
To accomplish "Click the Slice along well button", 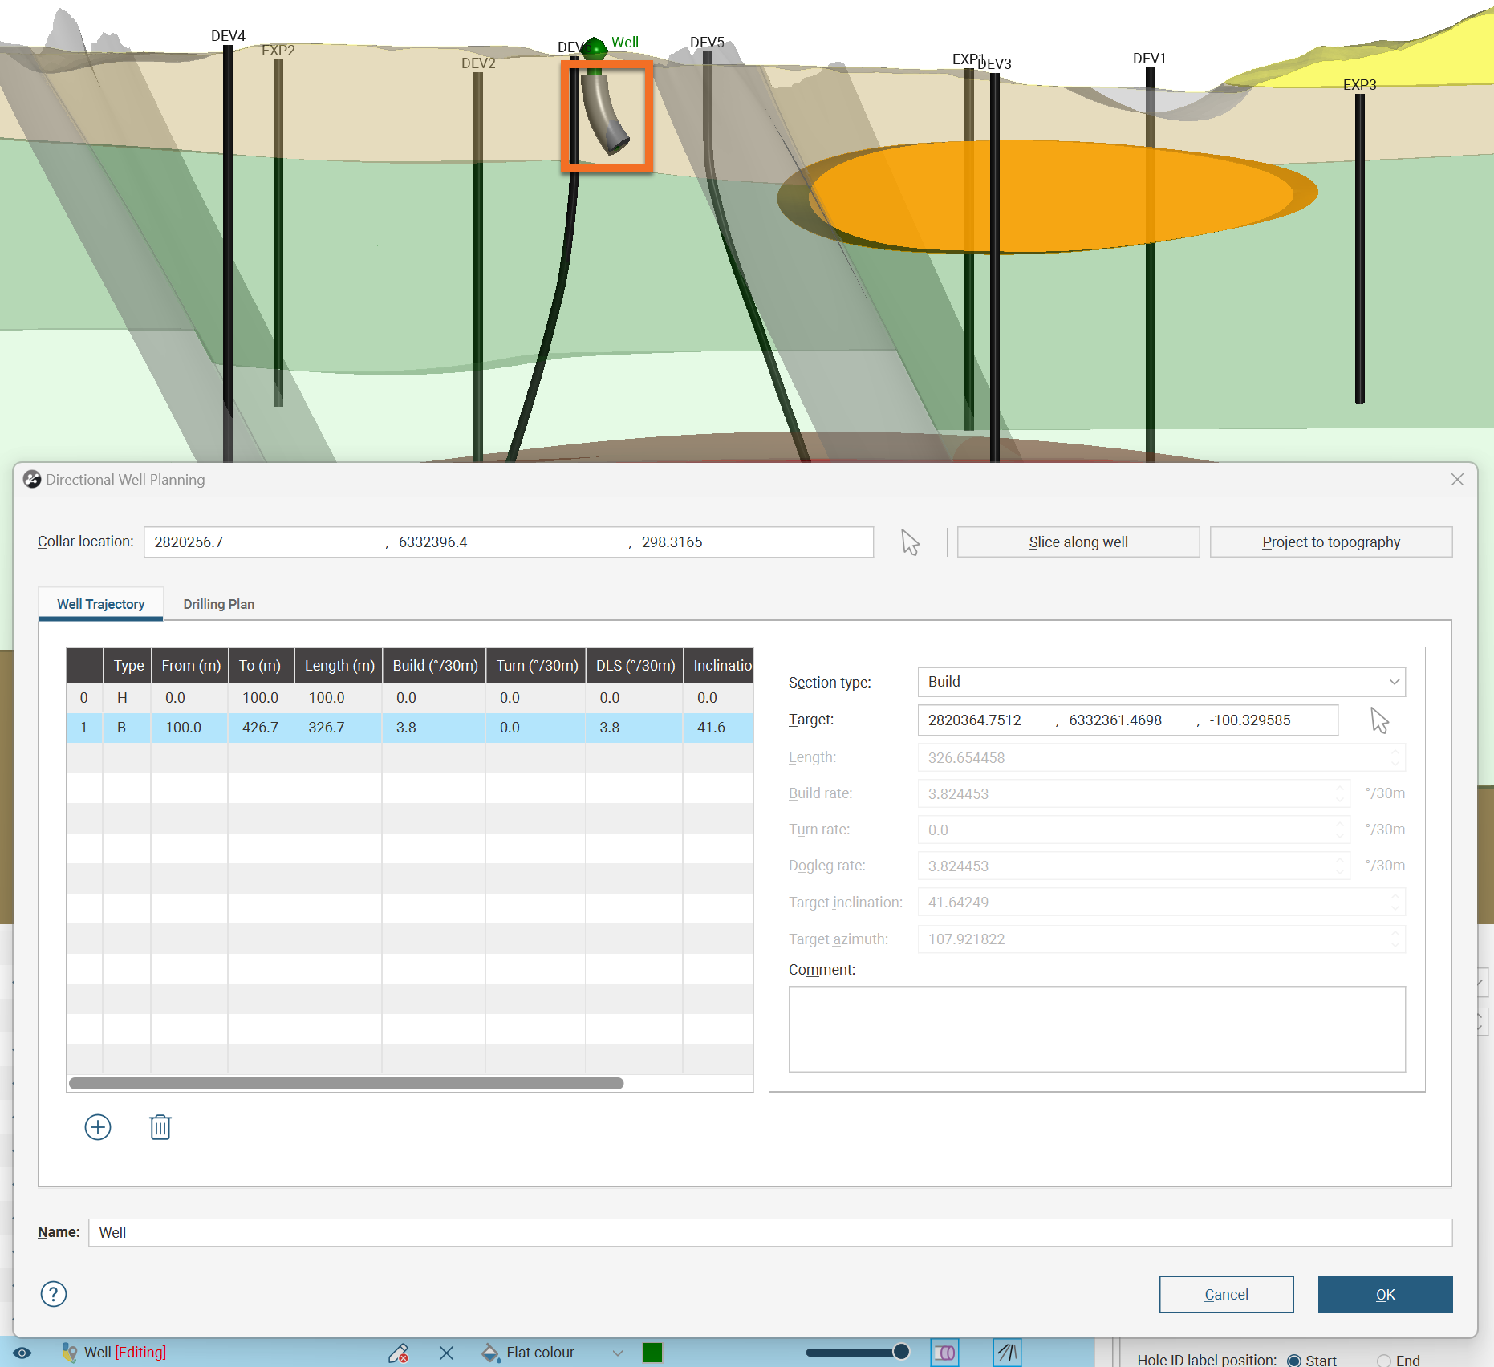I will coord(1078,542).
